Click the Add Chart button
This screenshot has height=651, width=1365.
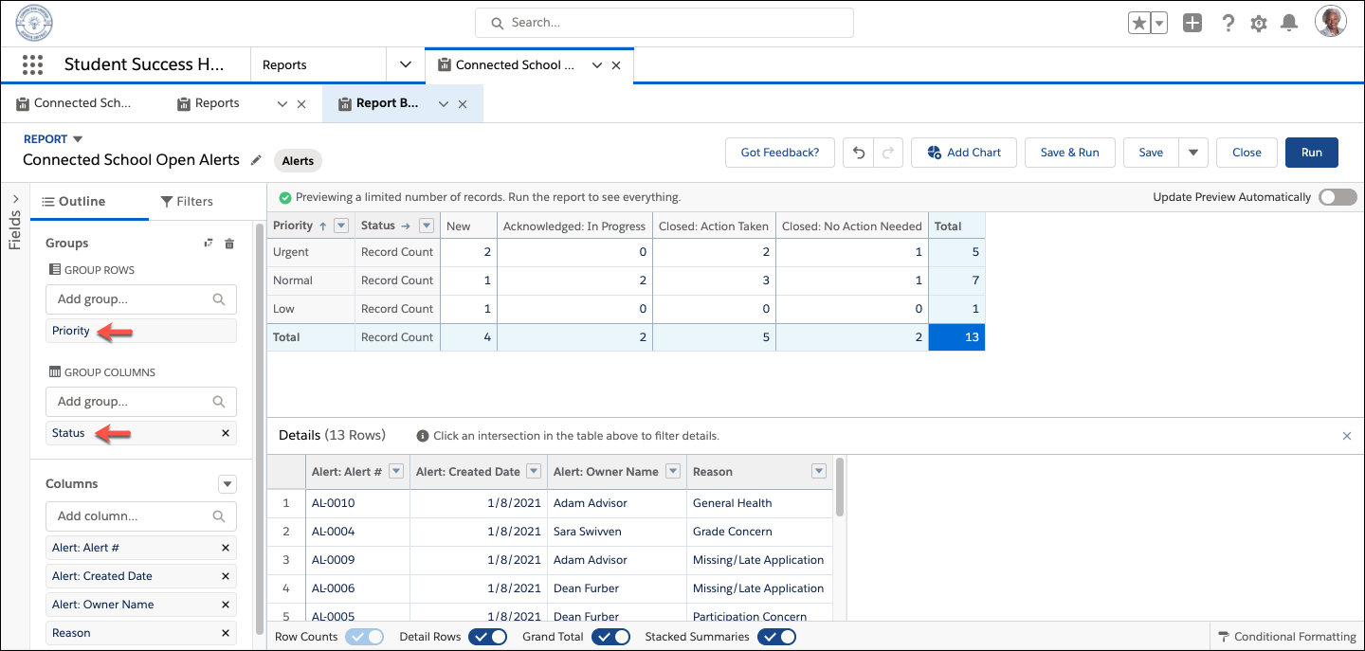[x=964, y=153]
